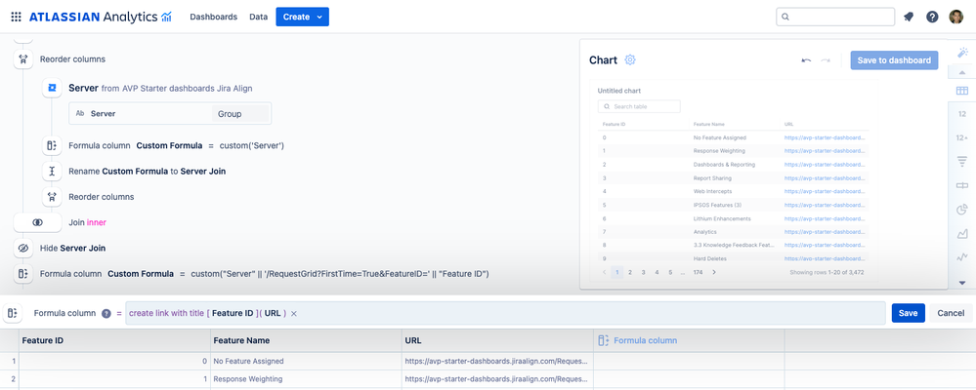Click the Feature ID column header in result table
The image size is (976, 390).
(x=114, y=340)
